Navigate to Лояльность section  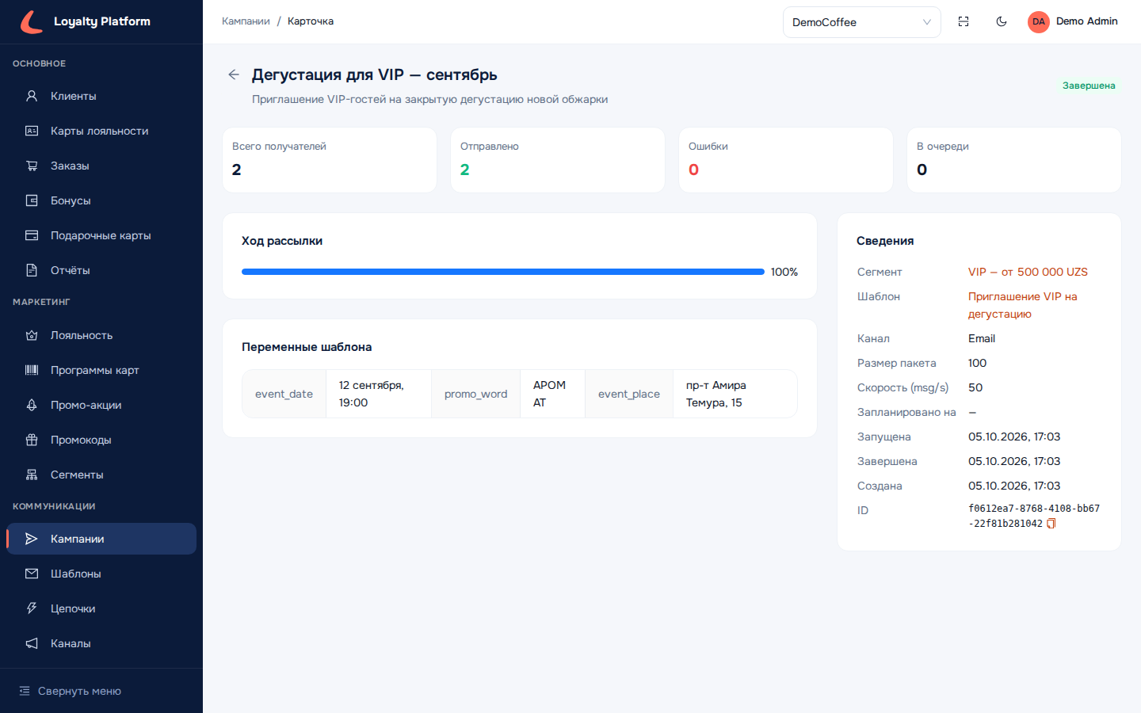[x=101, y=335]
